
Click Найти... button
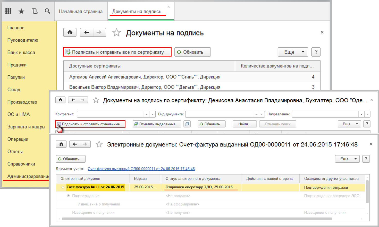coord(245,124)
